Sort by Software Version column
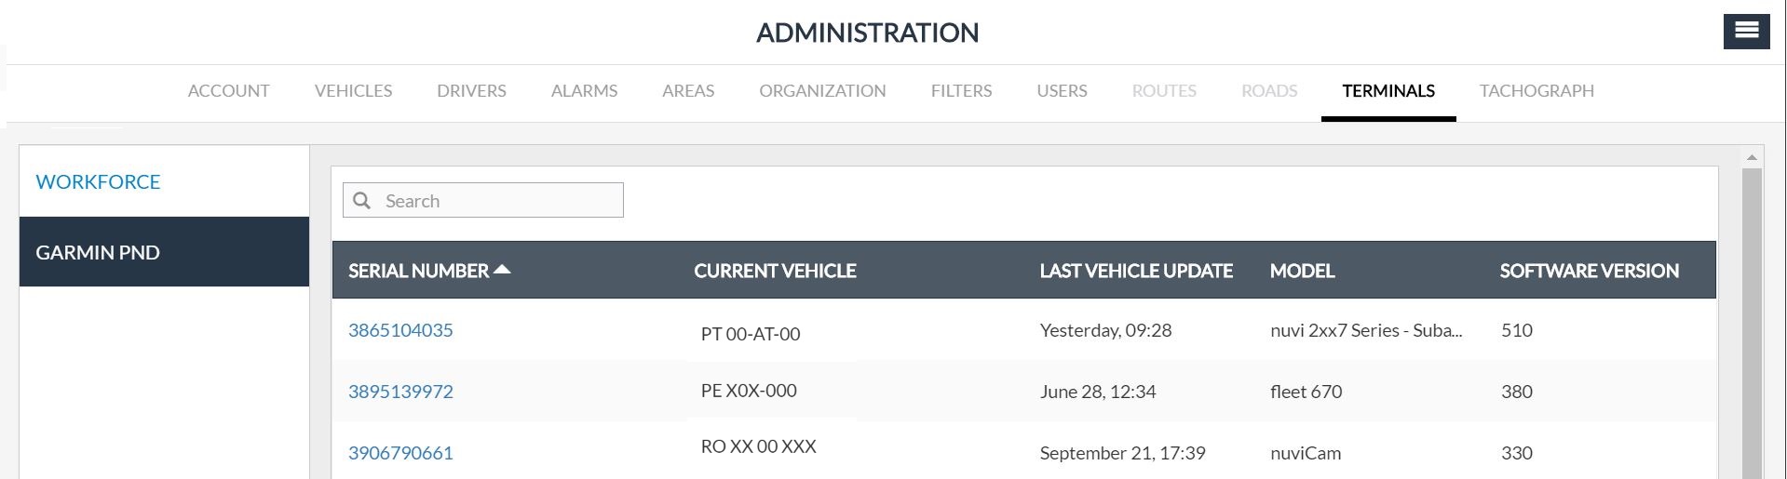The height and width of the screenshot is (479, 1787). [1589, 271]
